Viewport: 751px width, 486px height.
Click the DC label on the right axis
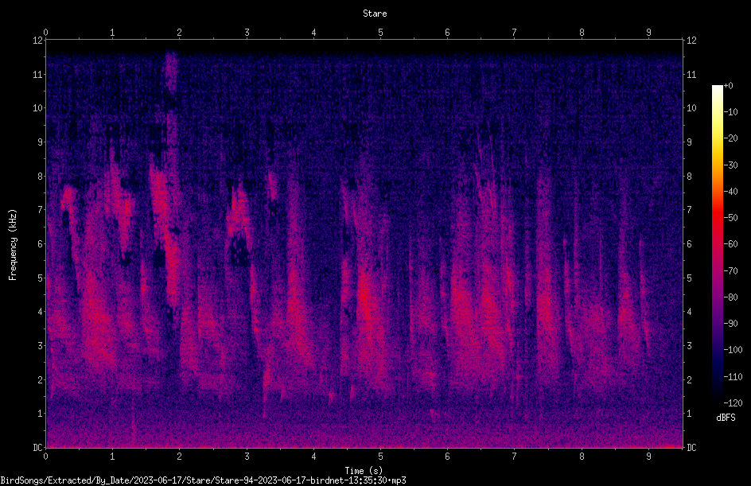click(x=691, y=447)
